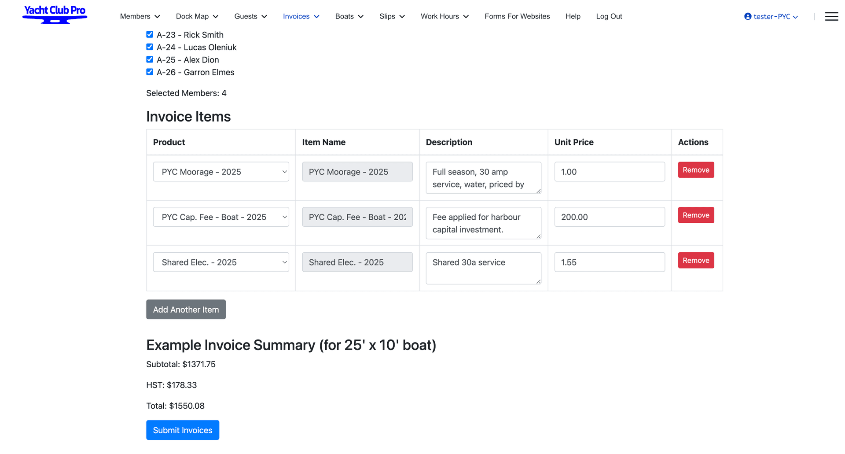Open the Help page
The height and width of the screenshot is (454, 845).
[573, 16]
